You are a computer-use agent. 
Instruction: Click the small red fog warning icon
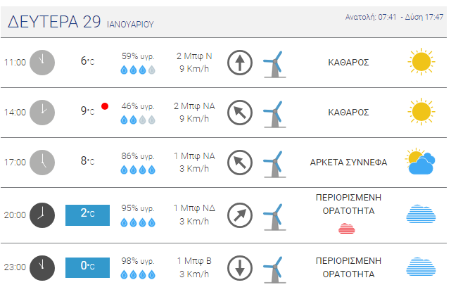point(347,229)
